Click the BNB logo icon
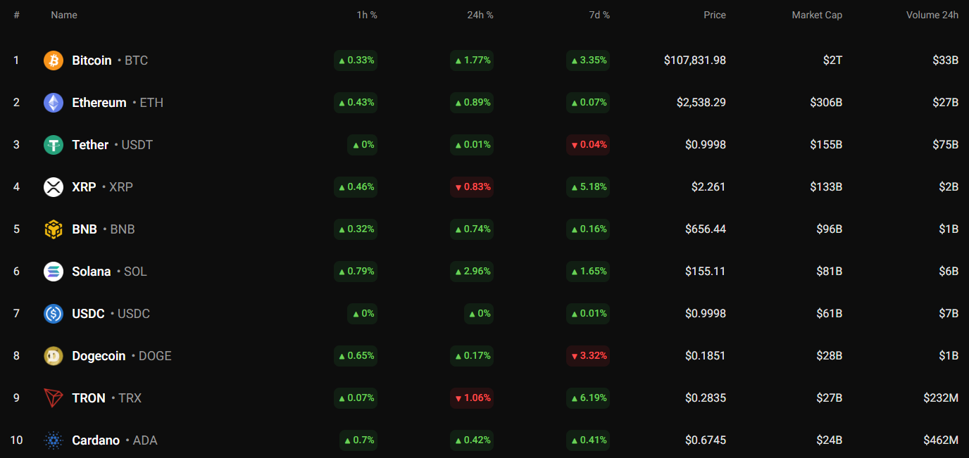969x458 pixels. 54,229
